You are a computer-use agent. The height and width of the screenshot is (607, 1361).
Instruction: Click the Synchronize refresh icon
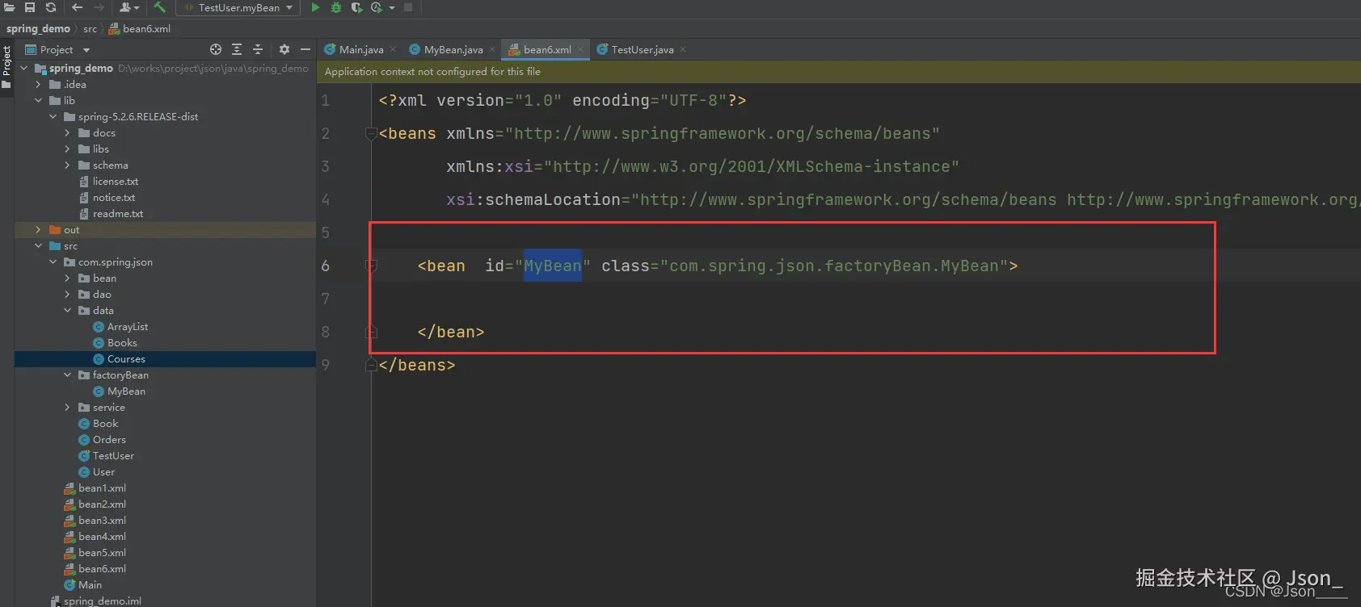click(51, 7)
